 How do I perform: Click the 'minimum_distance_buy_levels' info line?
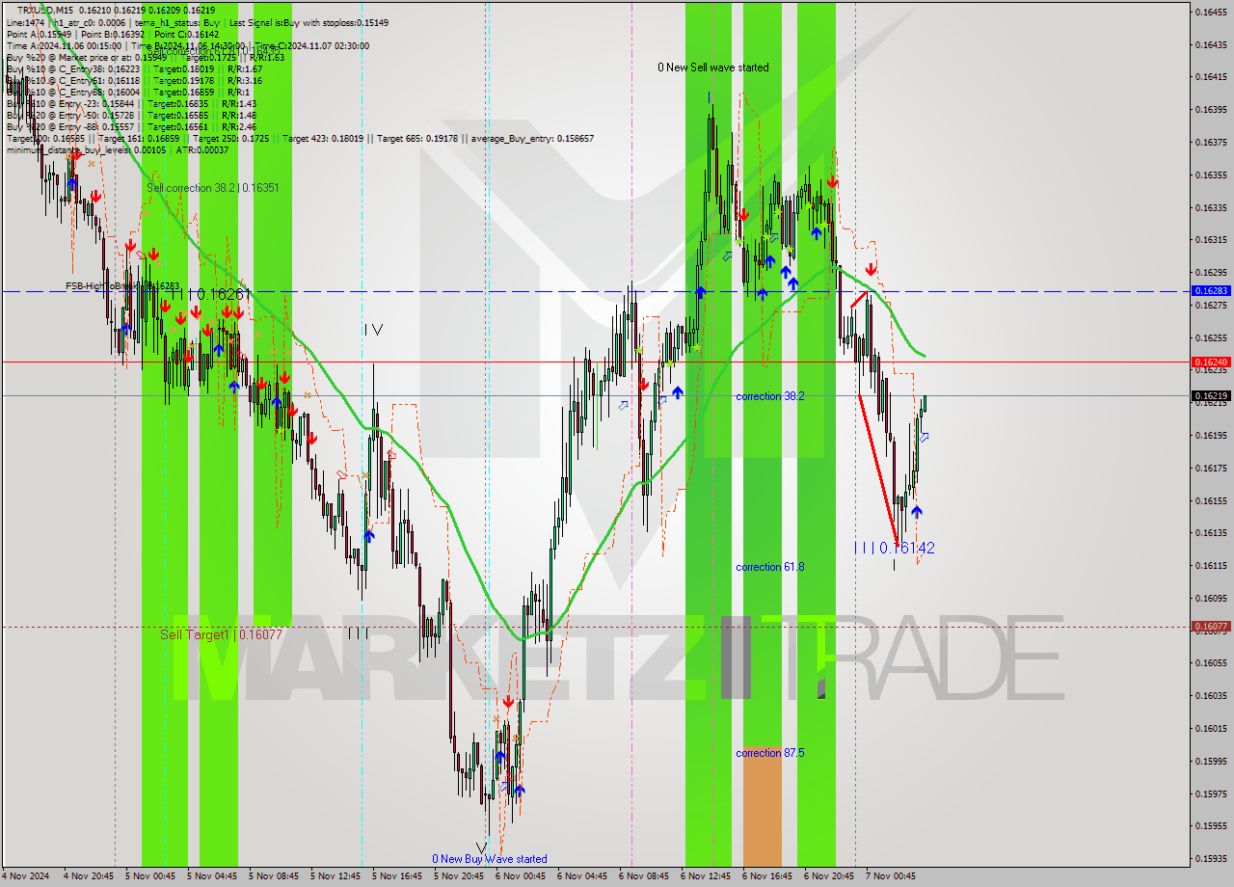(118, 149)
